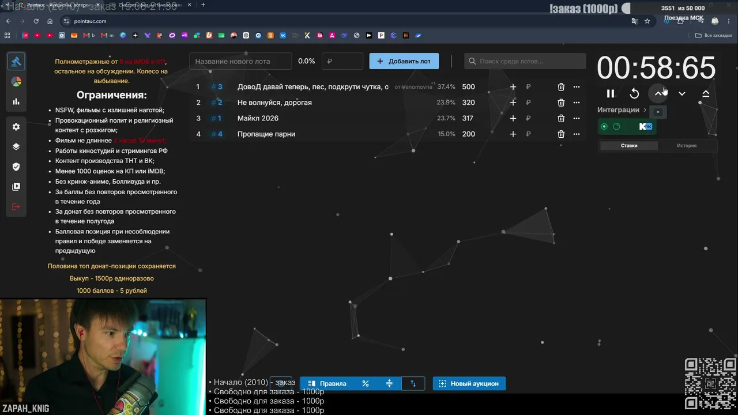Click the split divider icon in bottom toolbar

389,383
